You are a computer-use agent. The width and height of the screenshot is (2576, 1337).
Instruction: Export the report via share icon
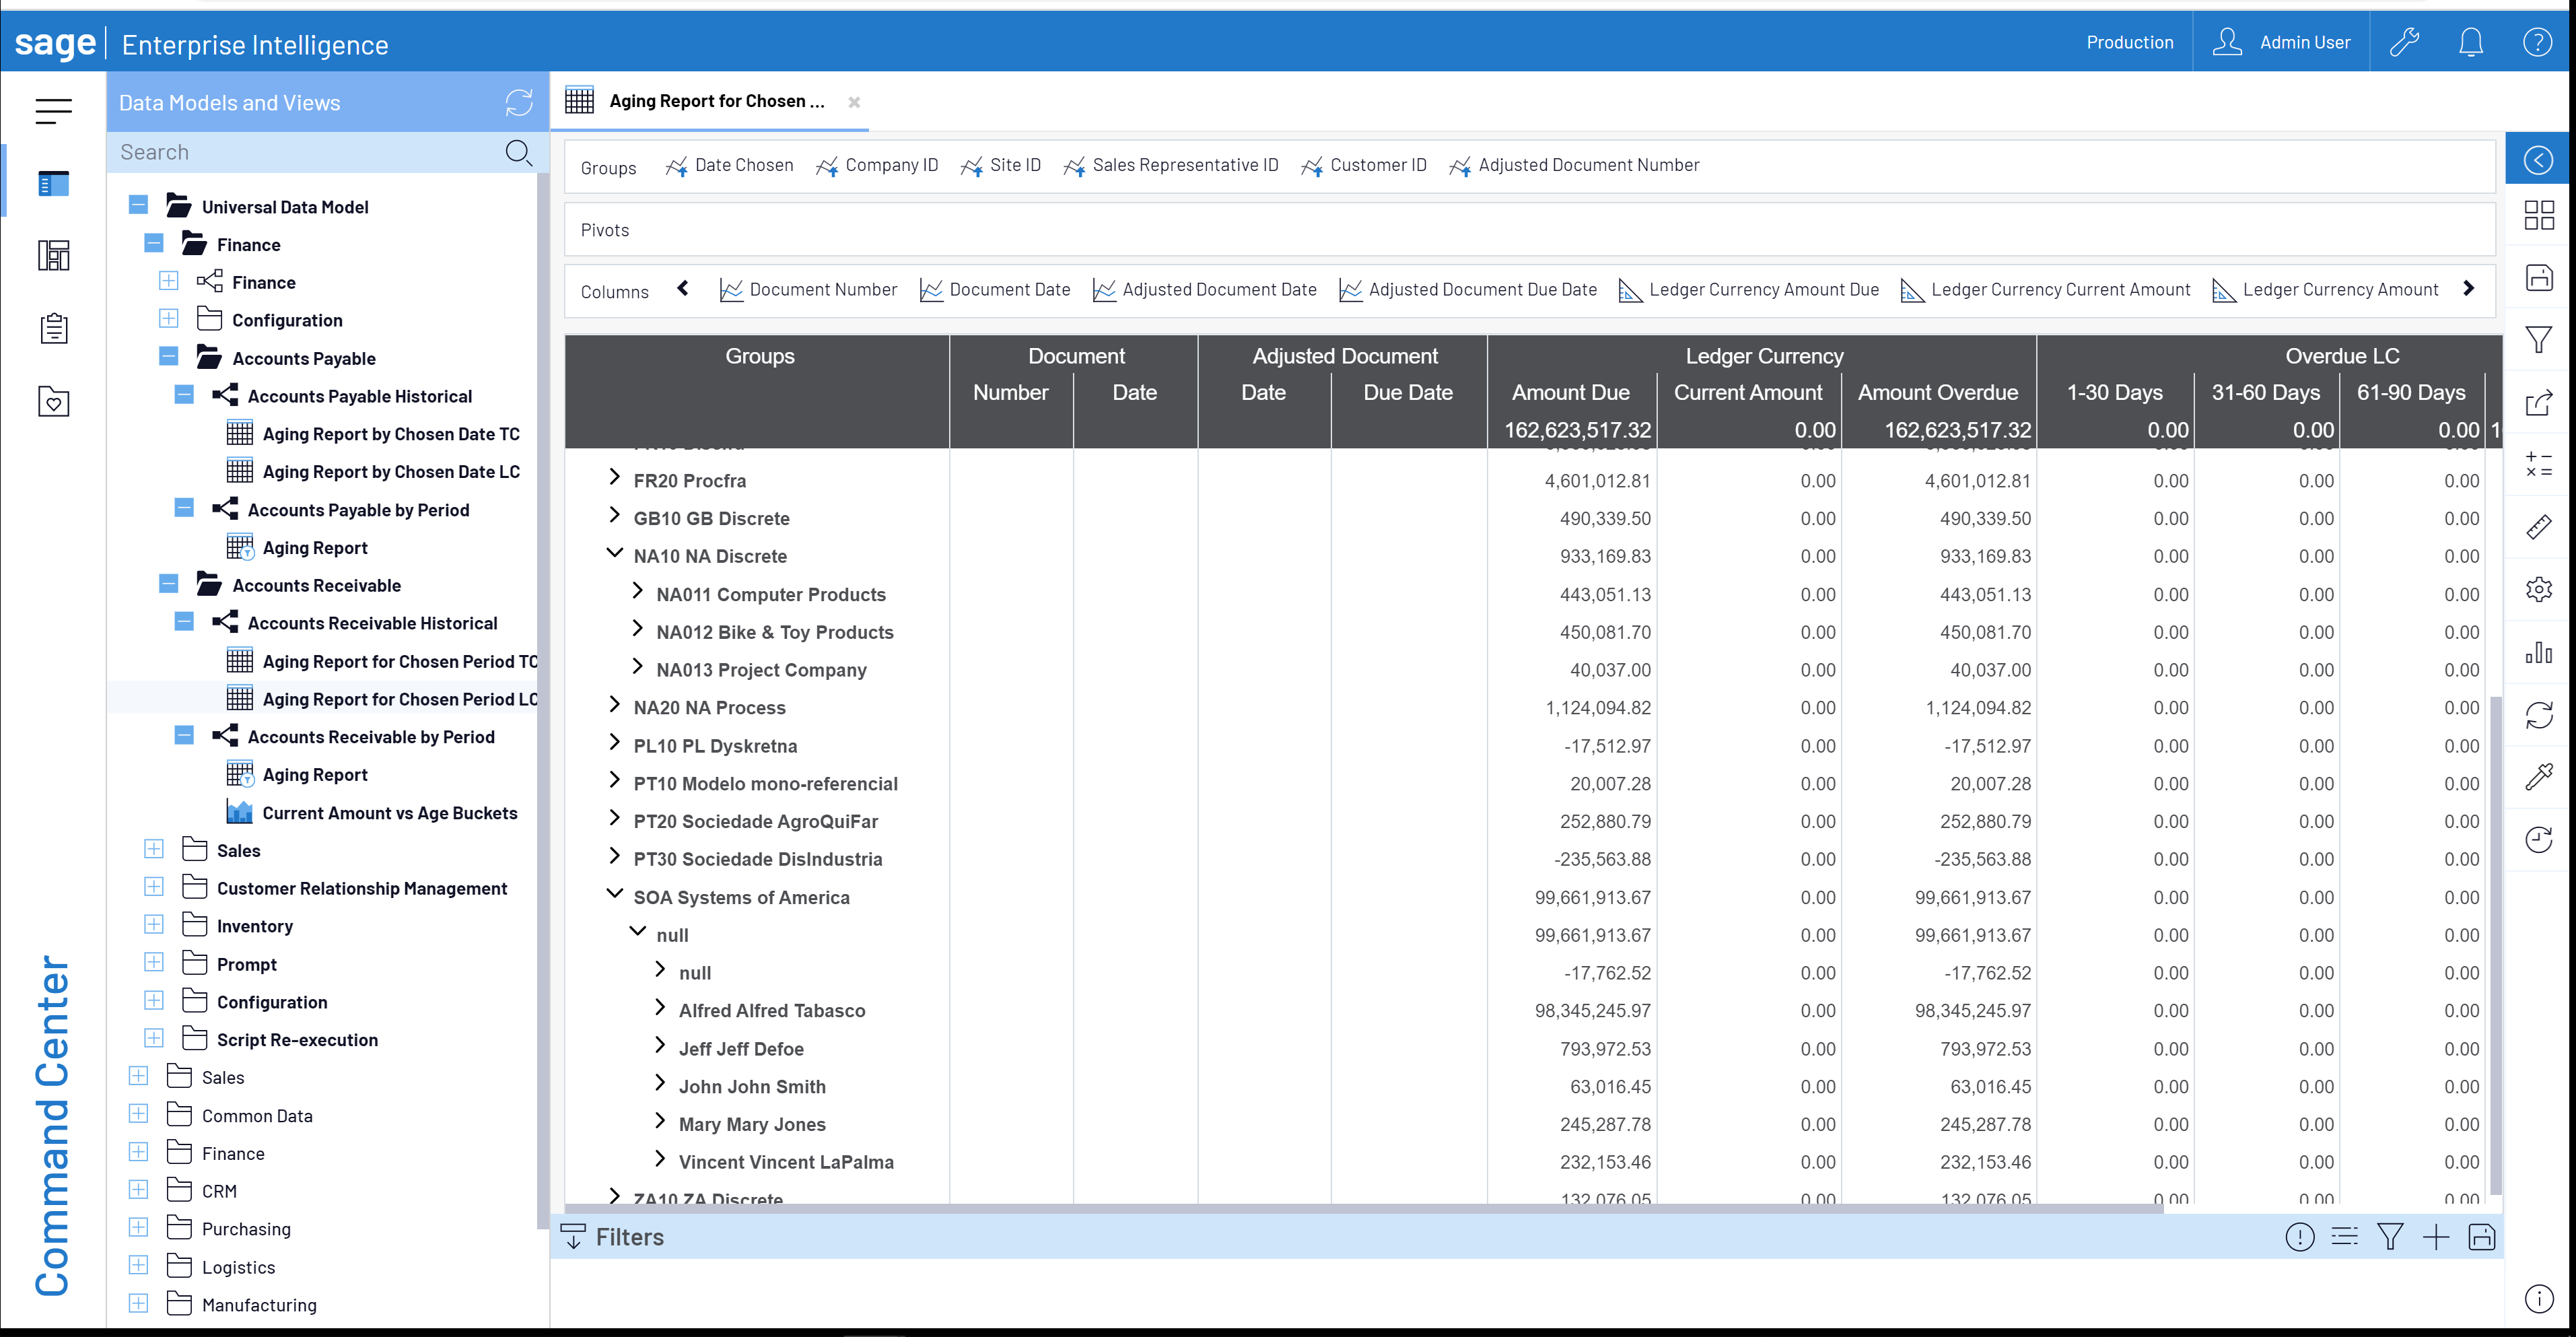2539,403
